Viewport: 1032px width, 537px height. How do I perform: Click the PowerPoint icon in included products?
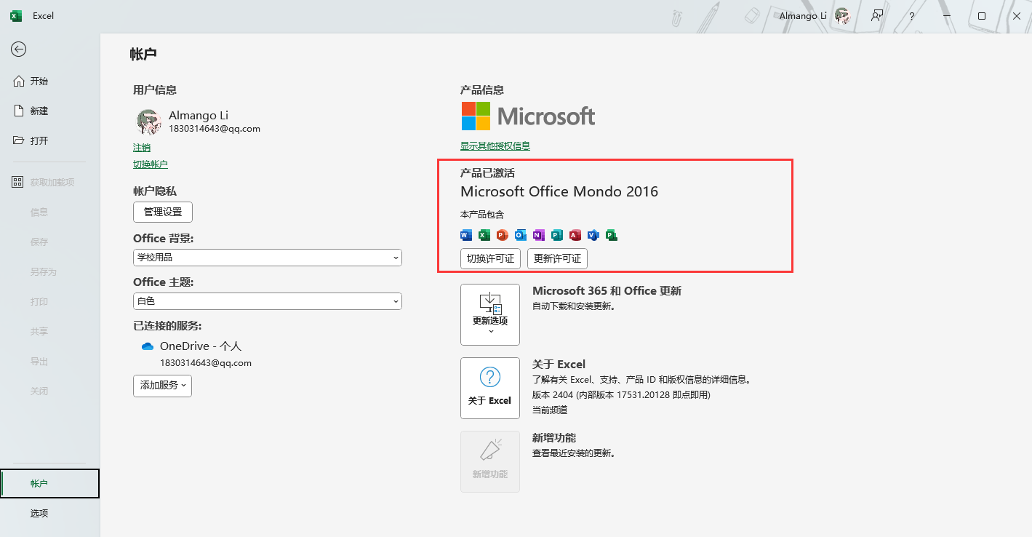pyautogui.click(x=502, y=235)
